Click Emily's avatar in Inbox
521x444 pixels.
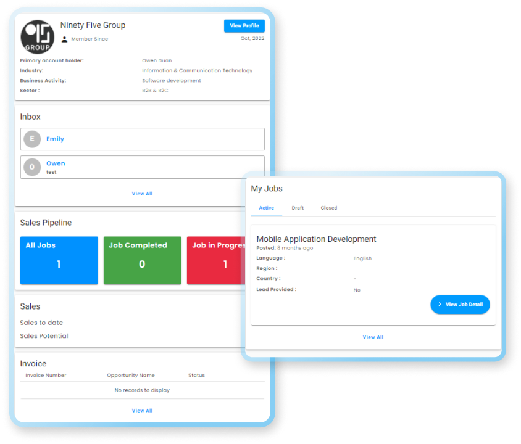point(32,139)
